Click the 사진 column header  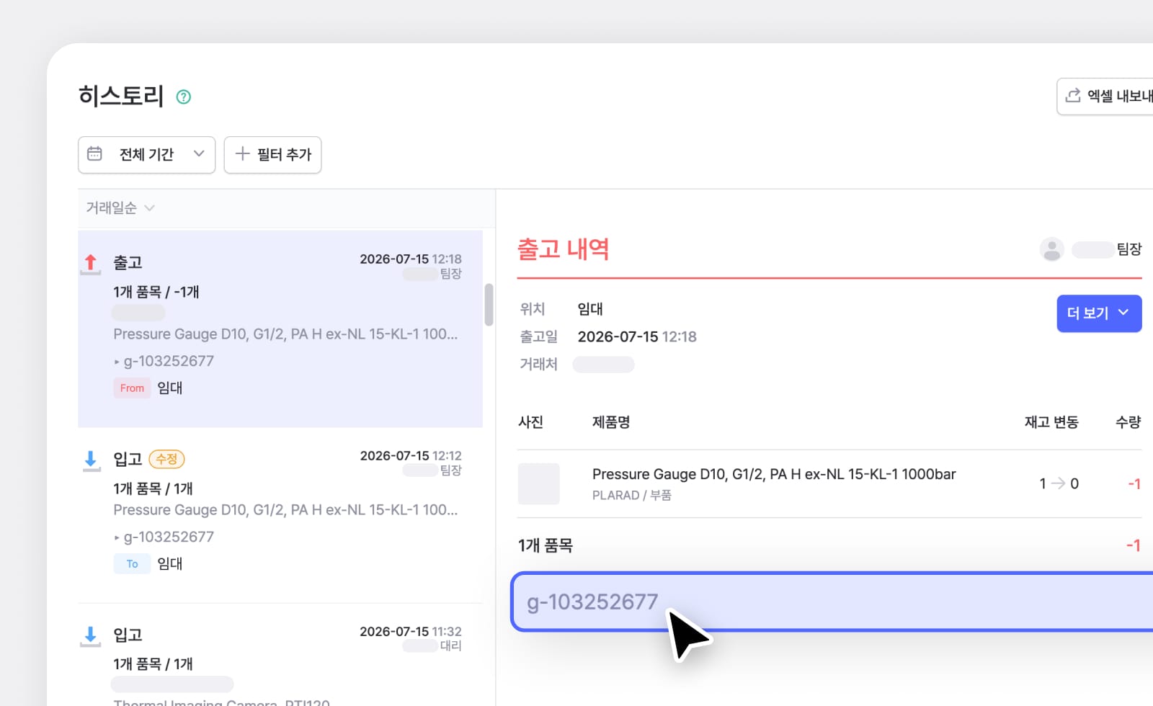531,422
